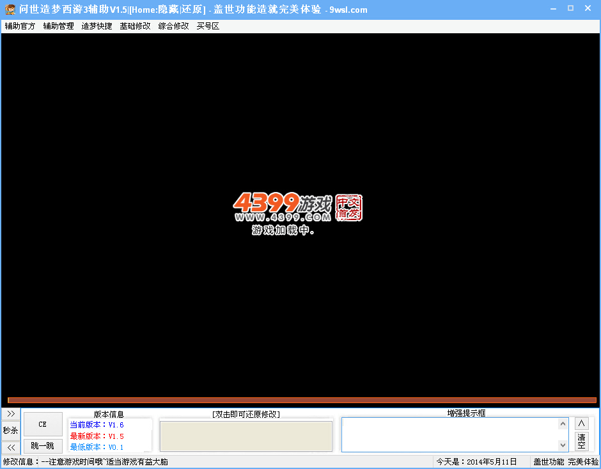601x469 pixels.
Task: Maximize the window
Action: pyautogui.click(x=570, y=8)
